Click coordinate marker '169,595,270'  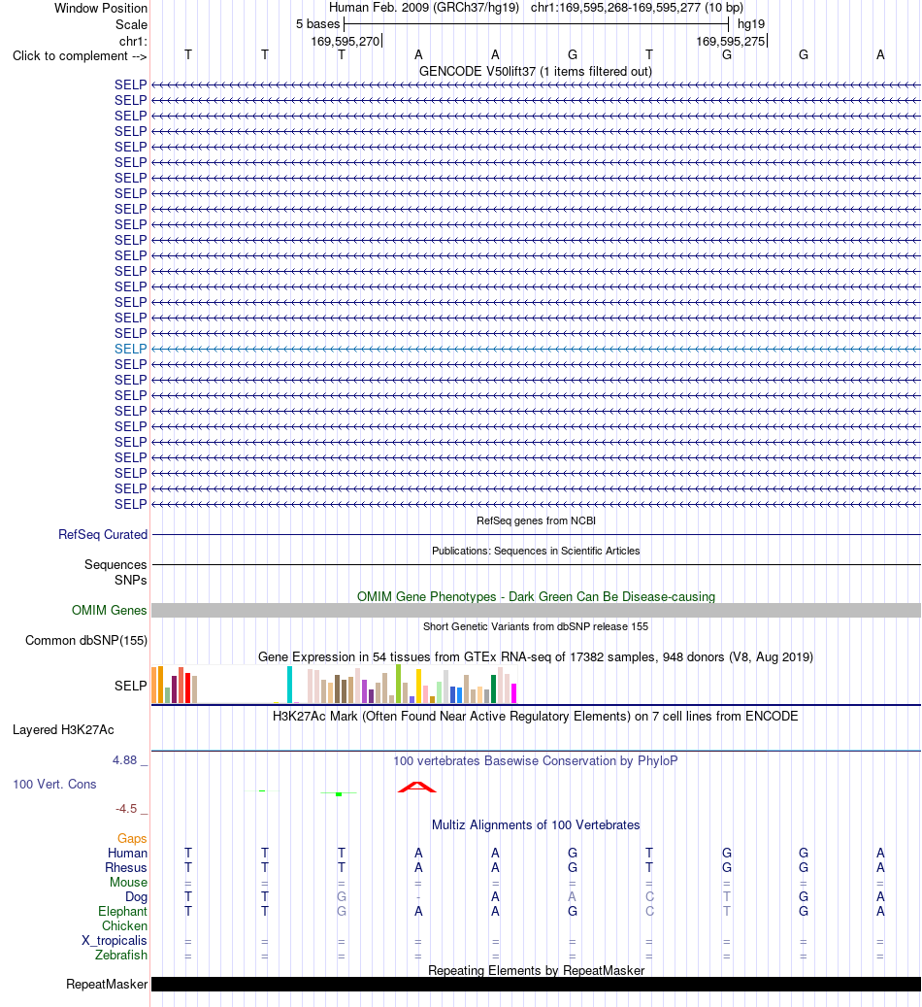(346, 41)
